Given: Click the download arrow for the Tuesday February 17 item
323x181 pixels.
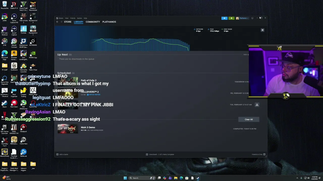Looking at the screenshot, I should [x=257, y=105].
